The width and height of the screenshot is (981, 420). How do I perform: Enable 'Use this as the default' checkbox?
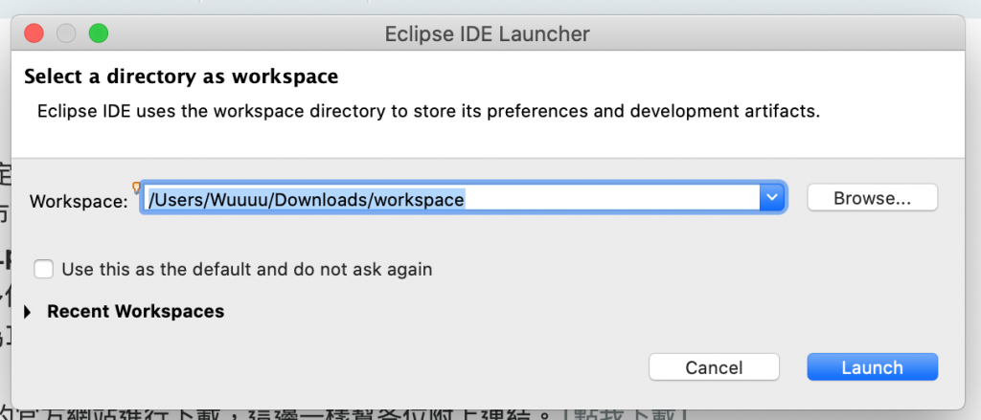click(44, 270)
